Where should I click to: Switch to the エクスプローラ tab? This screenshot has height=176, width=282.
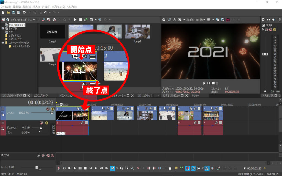tap(41, 95)
